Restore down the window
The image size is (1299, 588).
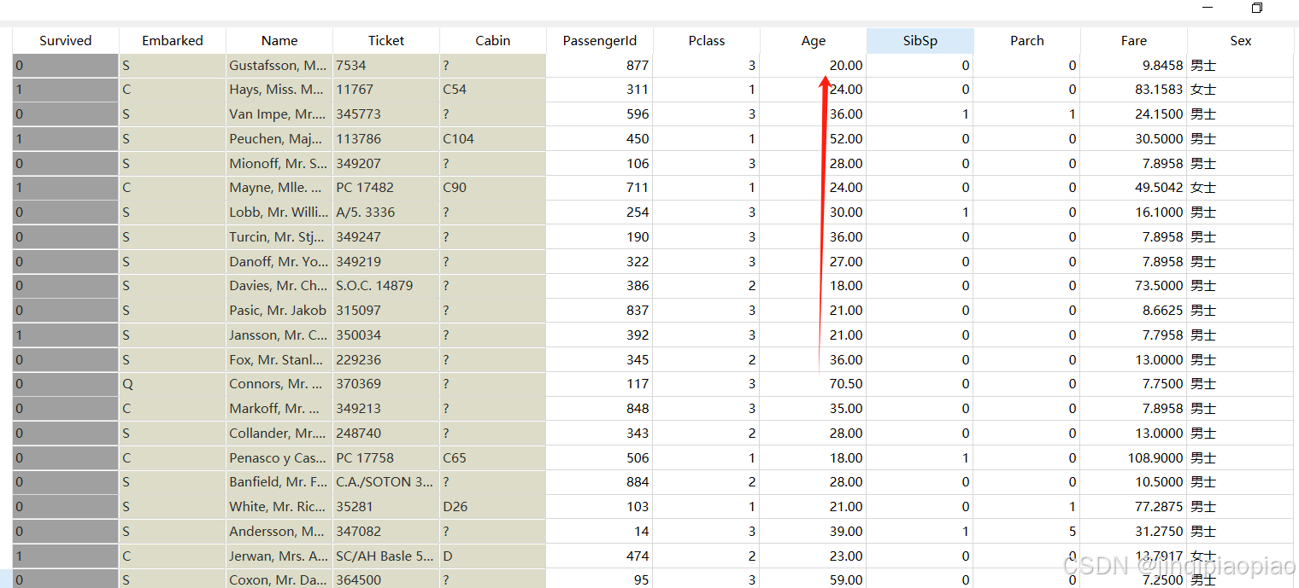(x=1257, y=8)
